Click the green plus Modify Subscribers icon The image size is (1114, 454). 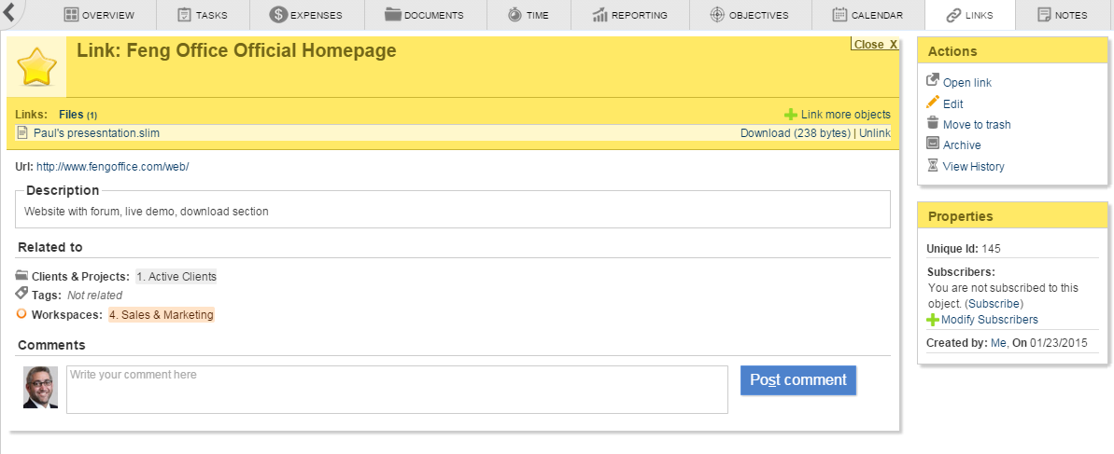pos(933,320)
